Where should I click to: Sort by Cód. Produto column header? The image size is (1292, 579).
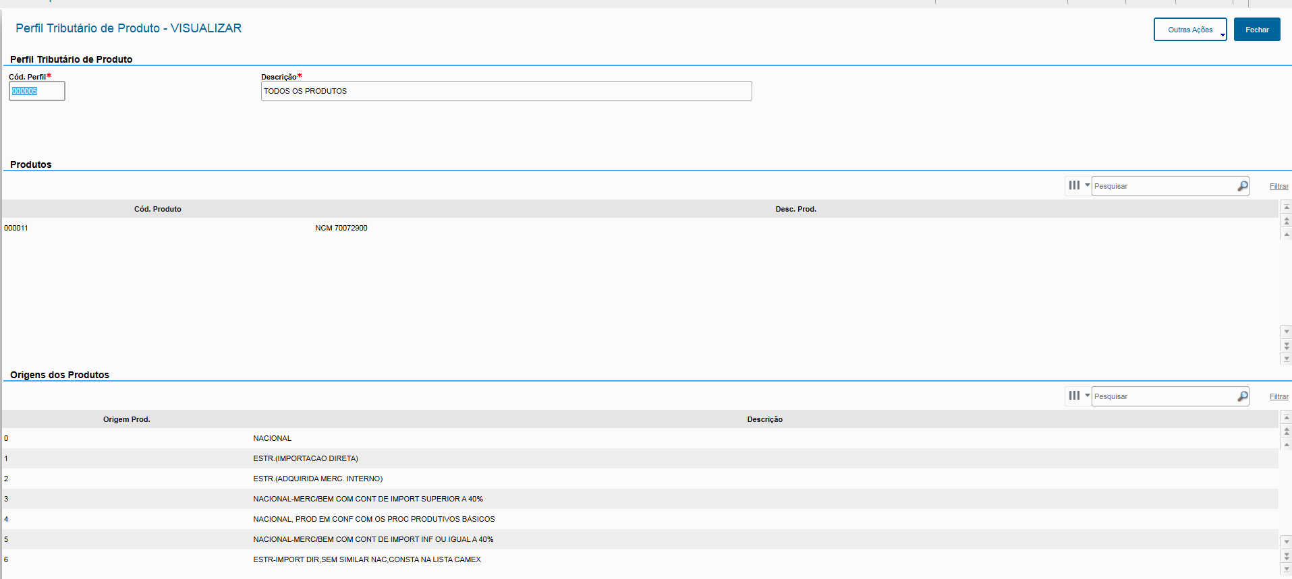pyautogui.click(x=157, y=209)
